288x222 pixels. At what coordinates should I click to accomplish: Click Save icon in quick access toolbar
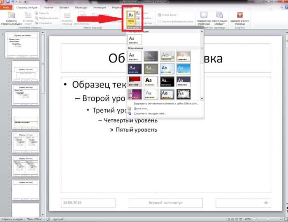point(8,2)
